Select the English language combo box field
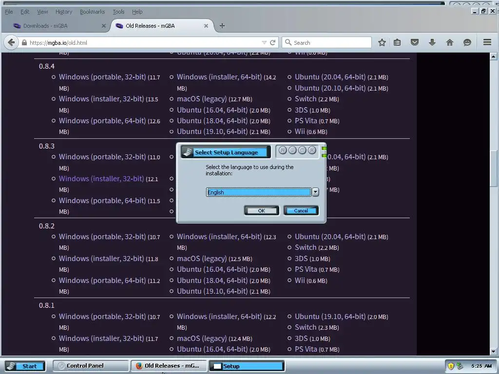 coord(258,192)
